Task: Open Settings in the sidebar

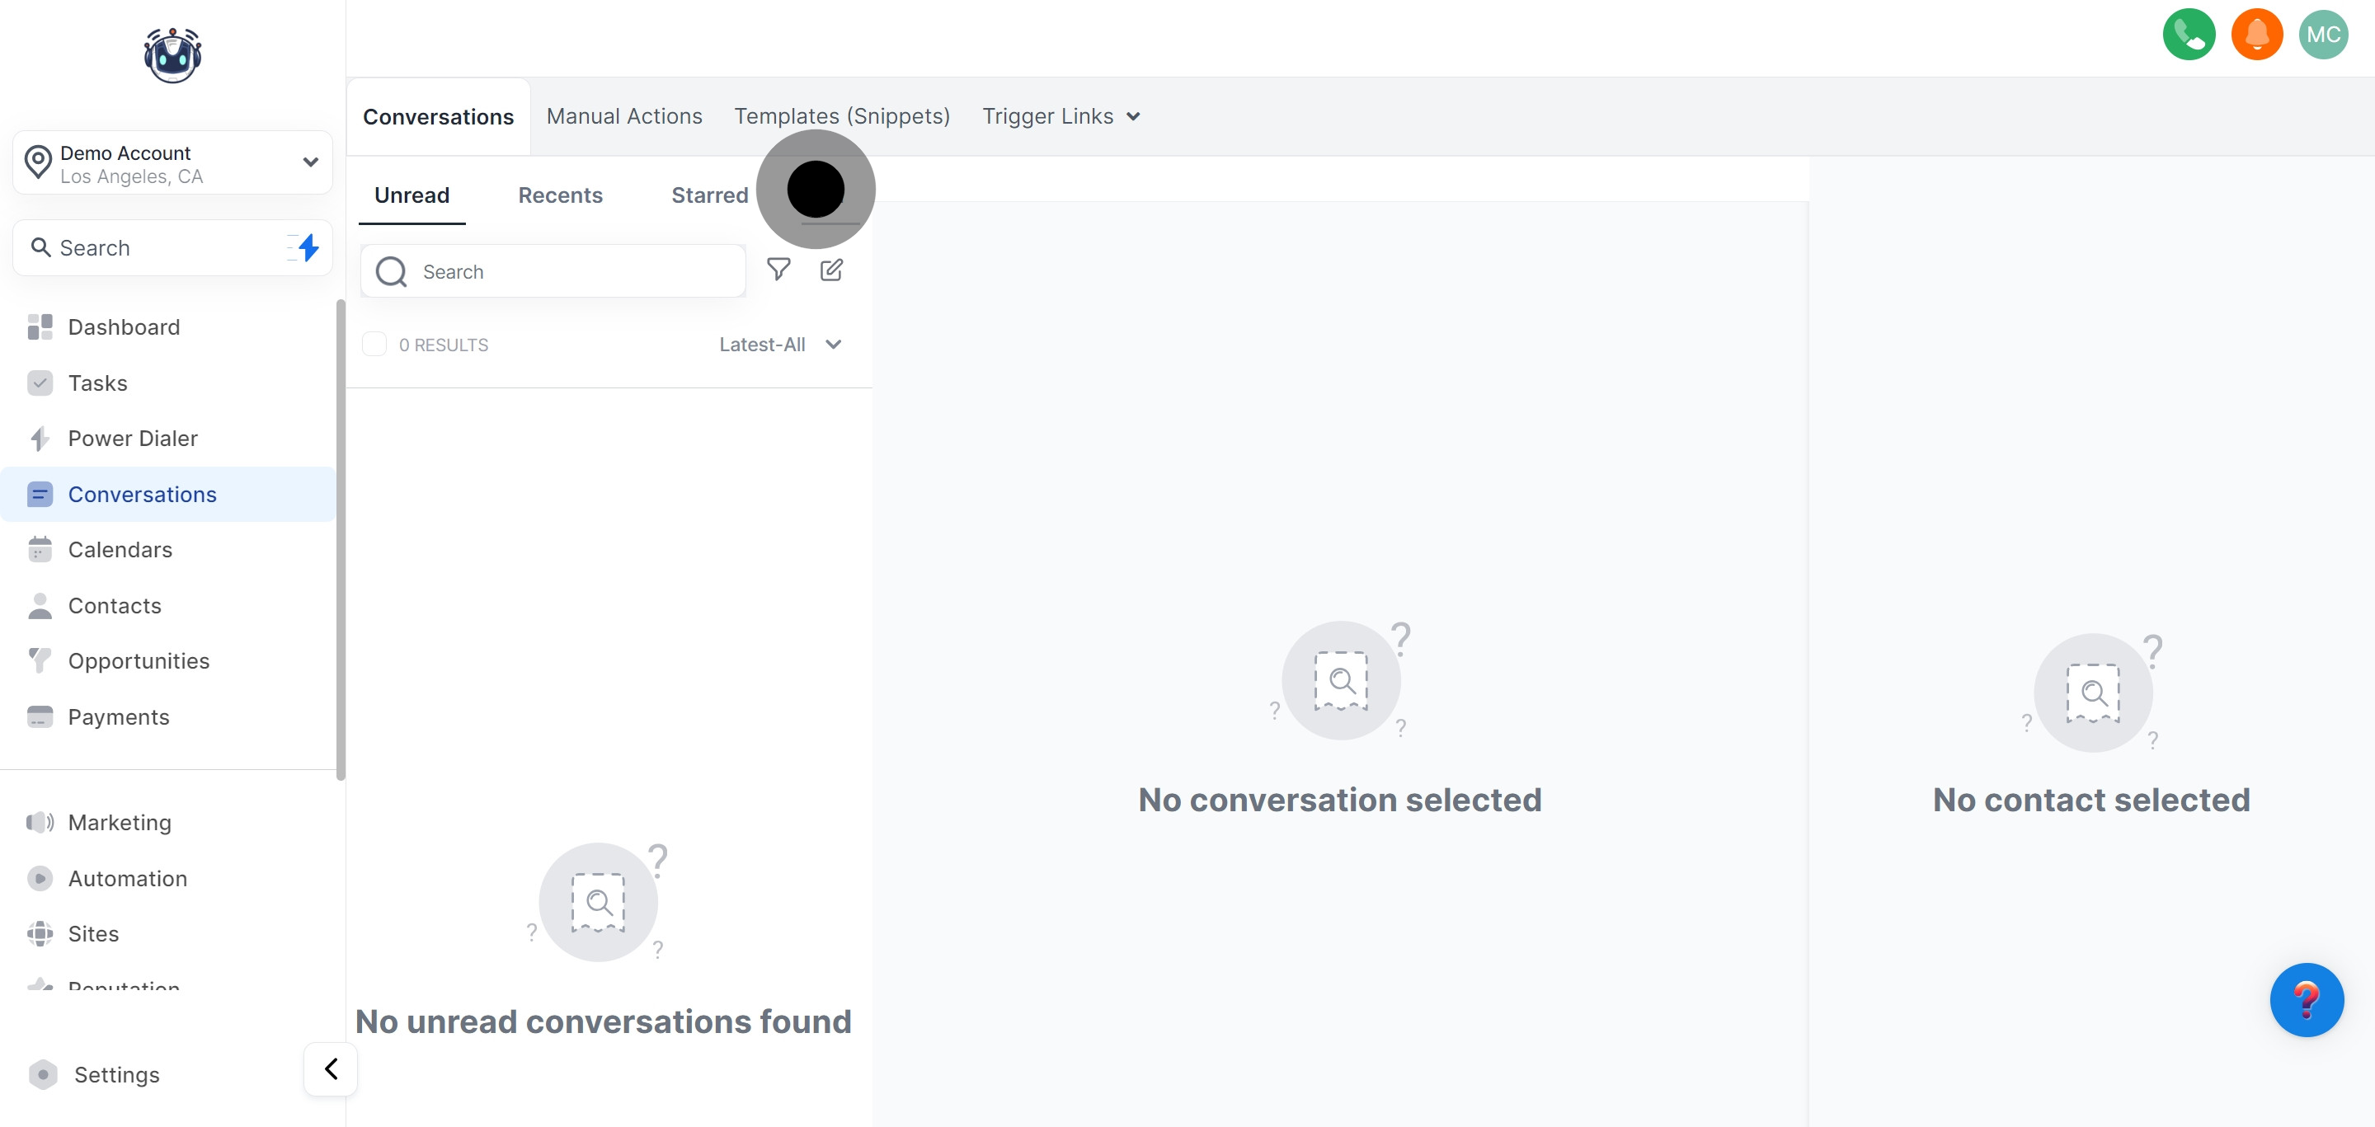Action: [x=116, y=1074]
